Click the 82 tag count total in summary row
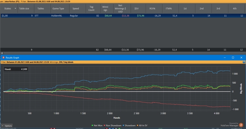 [x=97, y=50]
